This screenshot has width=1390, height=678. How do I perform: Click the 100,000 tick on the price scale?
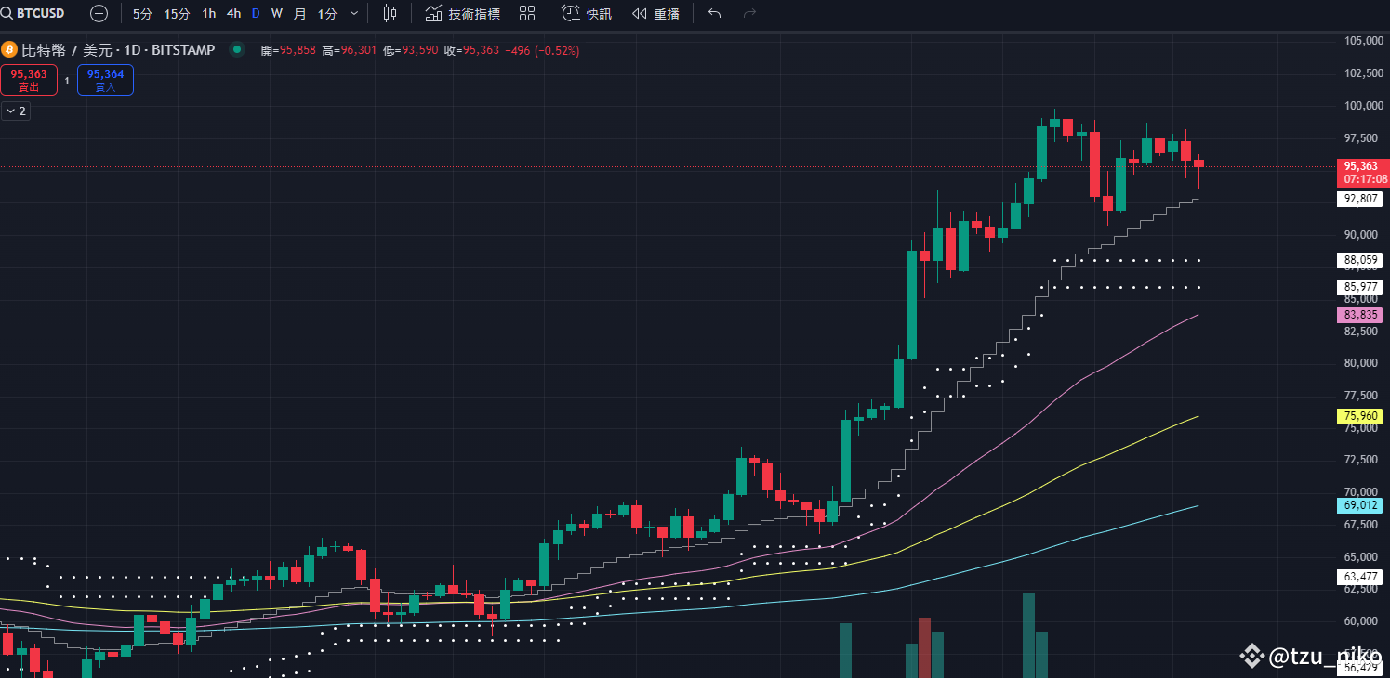click(1362, 106)
